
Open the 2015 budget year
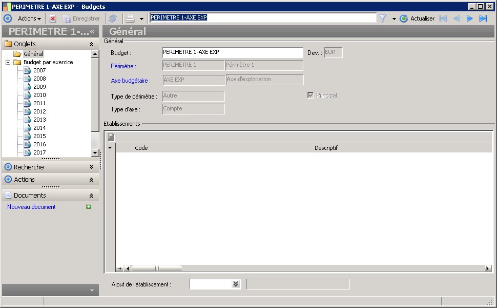tap(39, 136)
